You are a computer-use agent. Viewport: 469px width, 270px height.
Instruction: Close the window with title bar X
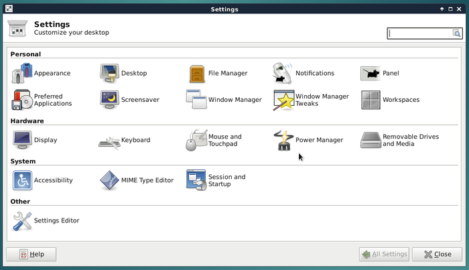459,9
